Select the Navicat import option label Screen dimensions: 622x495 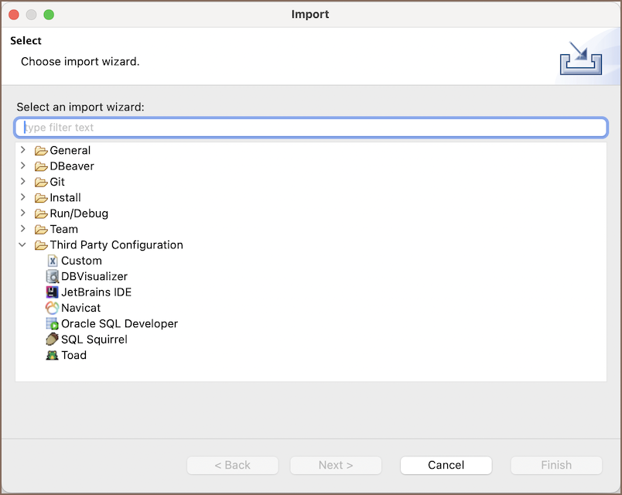pyautogui.click(x=80, y=308)
